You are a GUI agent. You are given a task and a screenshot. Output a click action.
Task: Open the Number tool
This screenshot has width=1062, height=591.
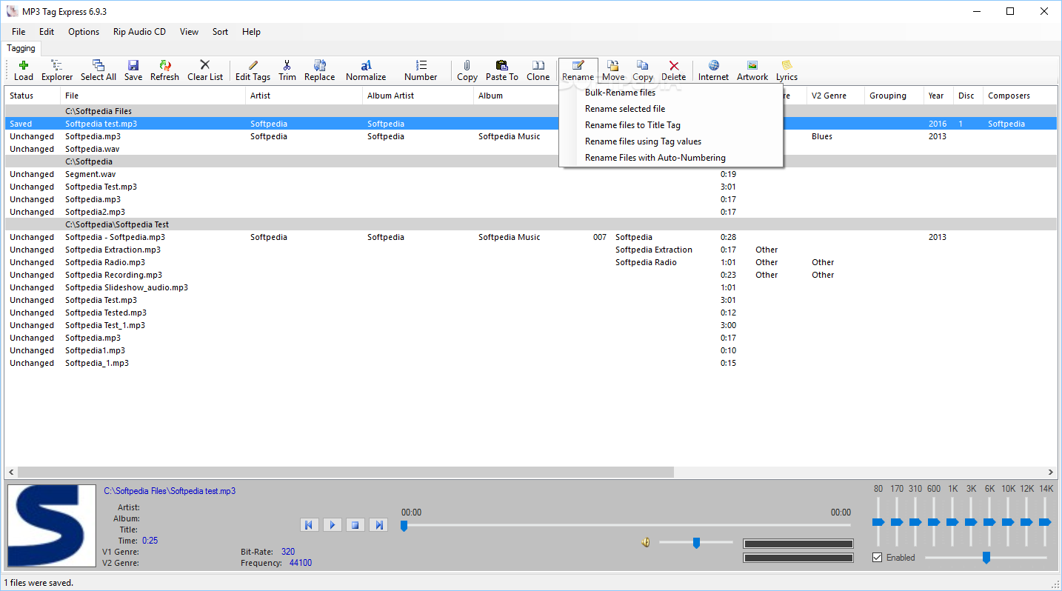421,70
